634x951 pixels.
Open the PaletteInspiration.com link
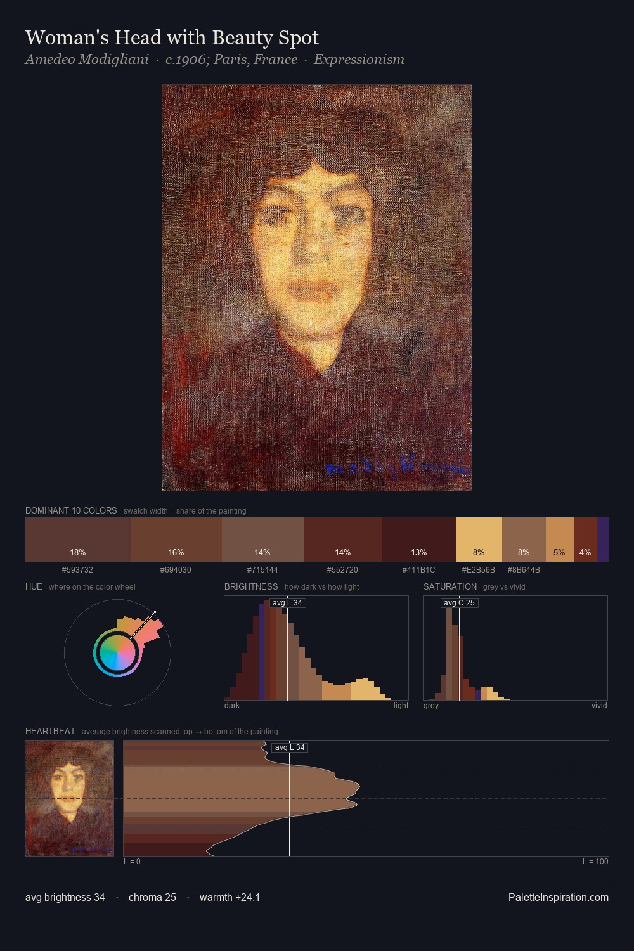click(559, 897)
